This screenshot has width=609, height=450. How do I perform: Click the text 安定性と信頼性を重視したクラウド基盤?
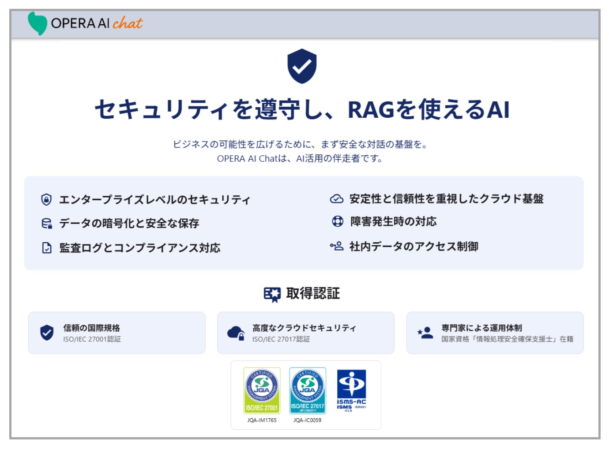point(447,199)
